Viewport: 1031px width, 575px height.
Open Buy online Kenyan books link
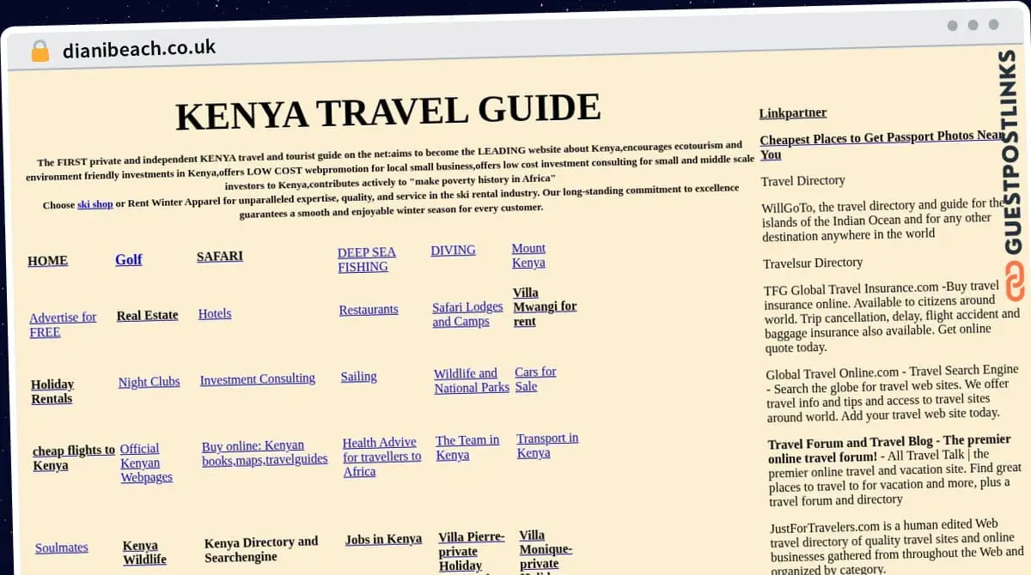tap(265, 452)
